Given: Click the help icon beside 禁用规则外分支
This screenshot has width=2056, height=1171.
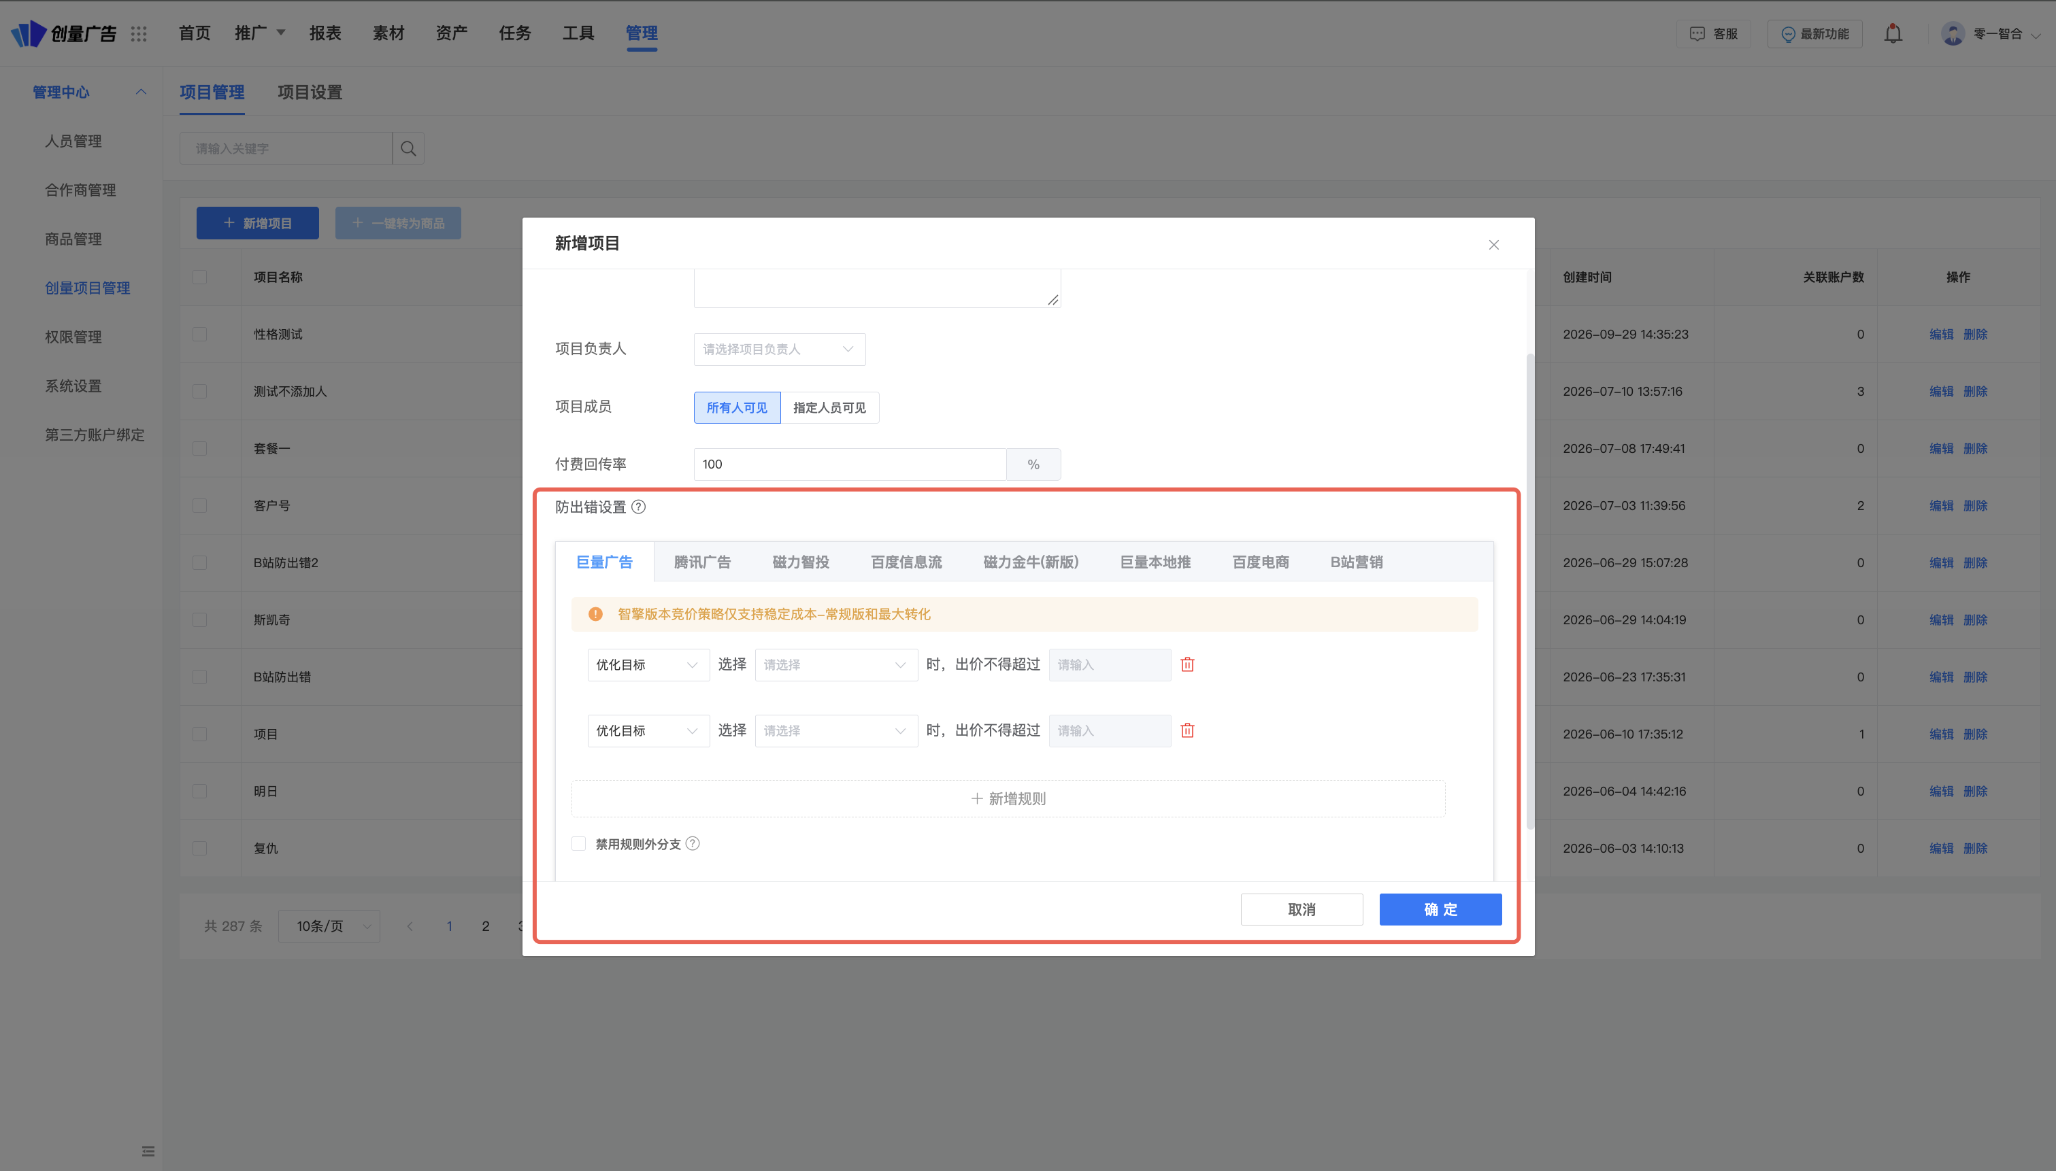Looking at the screenshot, I should (x=693, y=843).
